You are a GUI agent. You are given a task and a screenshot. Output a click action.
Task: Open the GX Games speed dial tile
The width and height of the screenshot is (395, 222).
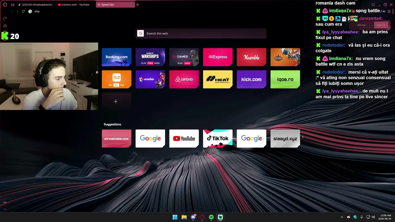(x=184, y=57)
